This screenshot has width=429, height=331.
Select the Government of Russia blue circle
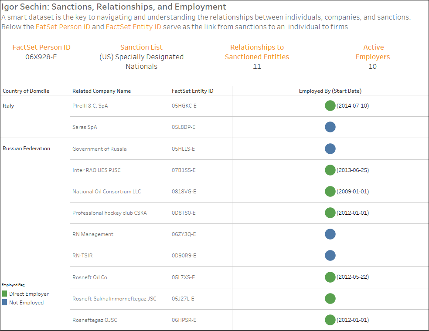click(x=330, y=149)
